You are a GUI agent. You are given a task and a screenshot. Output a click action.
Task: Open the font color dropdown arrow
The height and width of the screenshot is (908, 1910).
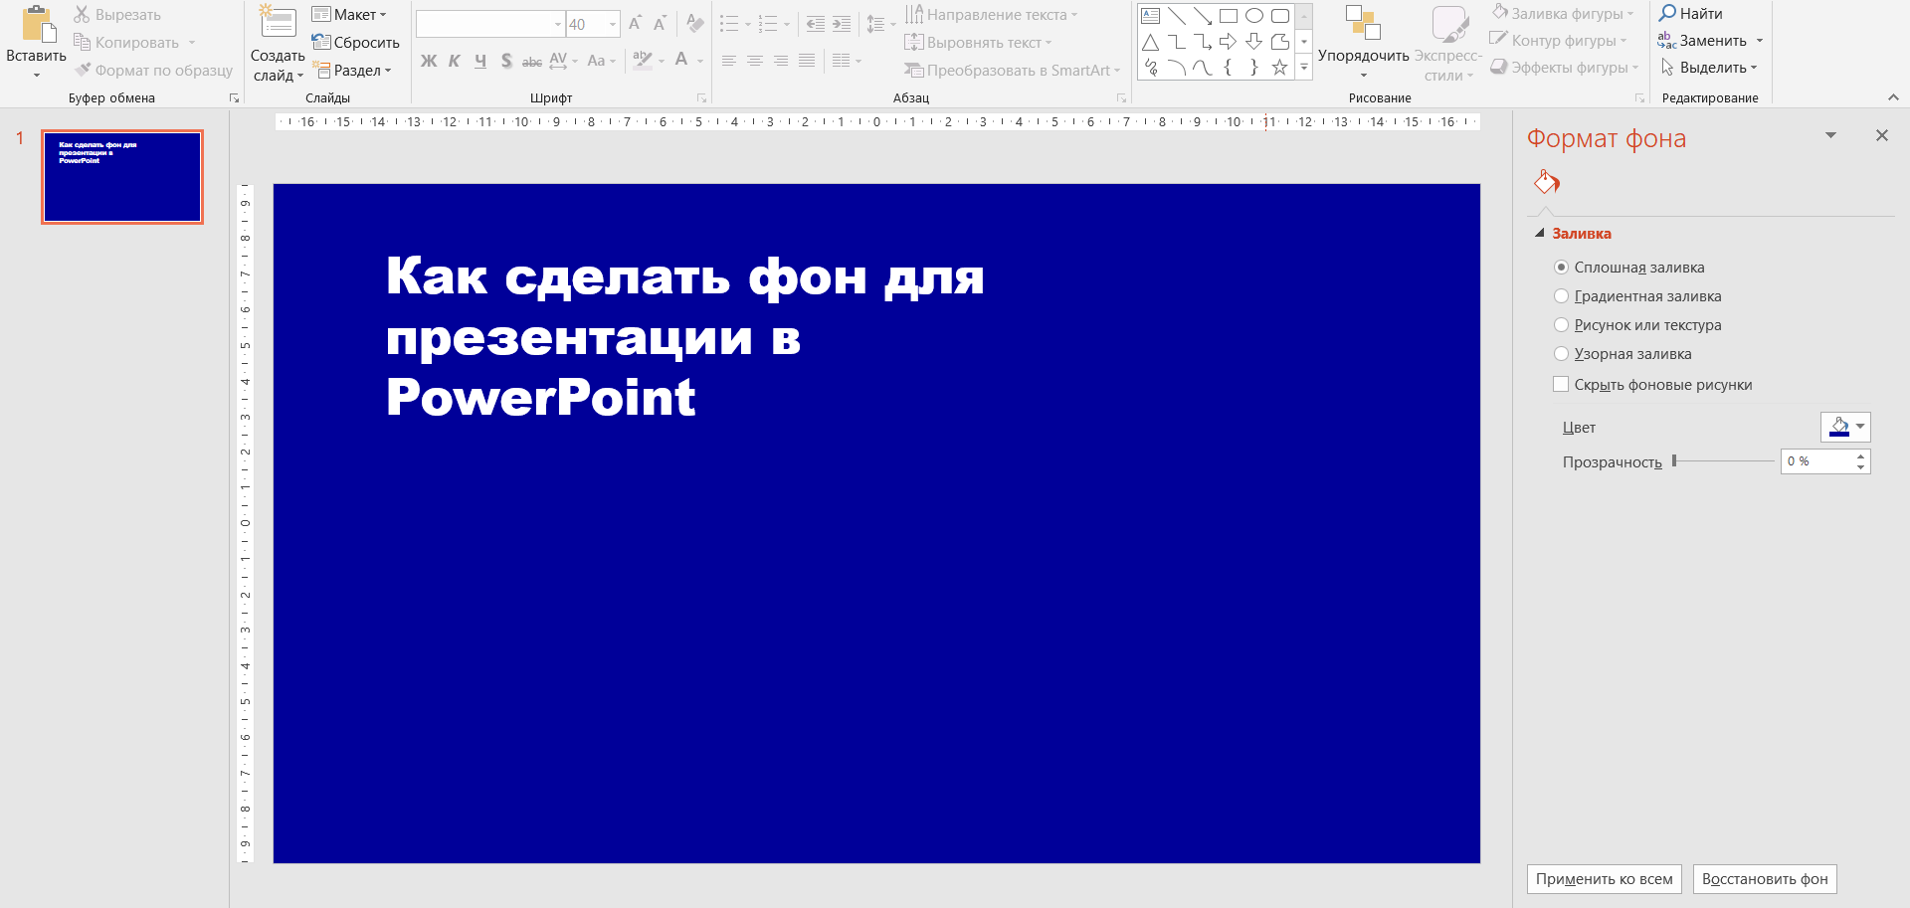coord(700,61)
